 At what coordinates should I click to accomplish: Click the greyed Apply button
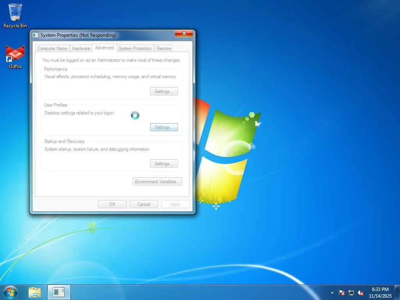(175, 204)
